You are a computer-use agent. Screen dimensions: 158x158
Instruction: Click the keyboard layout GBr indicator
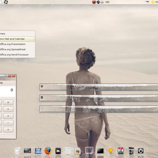[107, 2]
